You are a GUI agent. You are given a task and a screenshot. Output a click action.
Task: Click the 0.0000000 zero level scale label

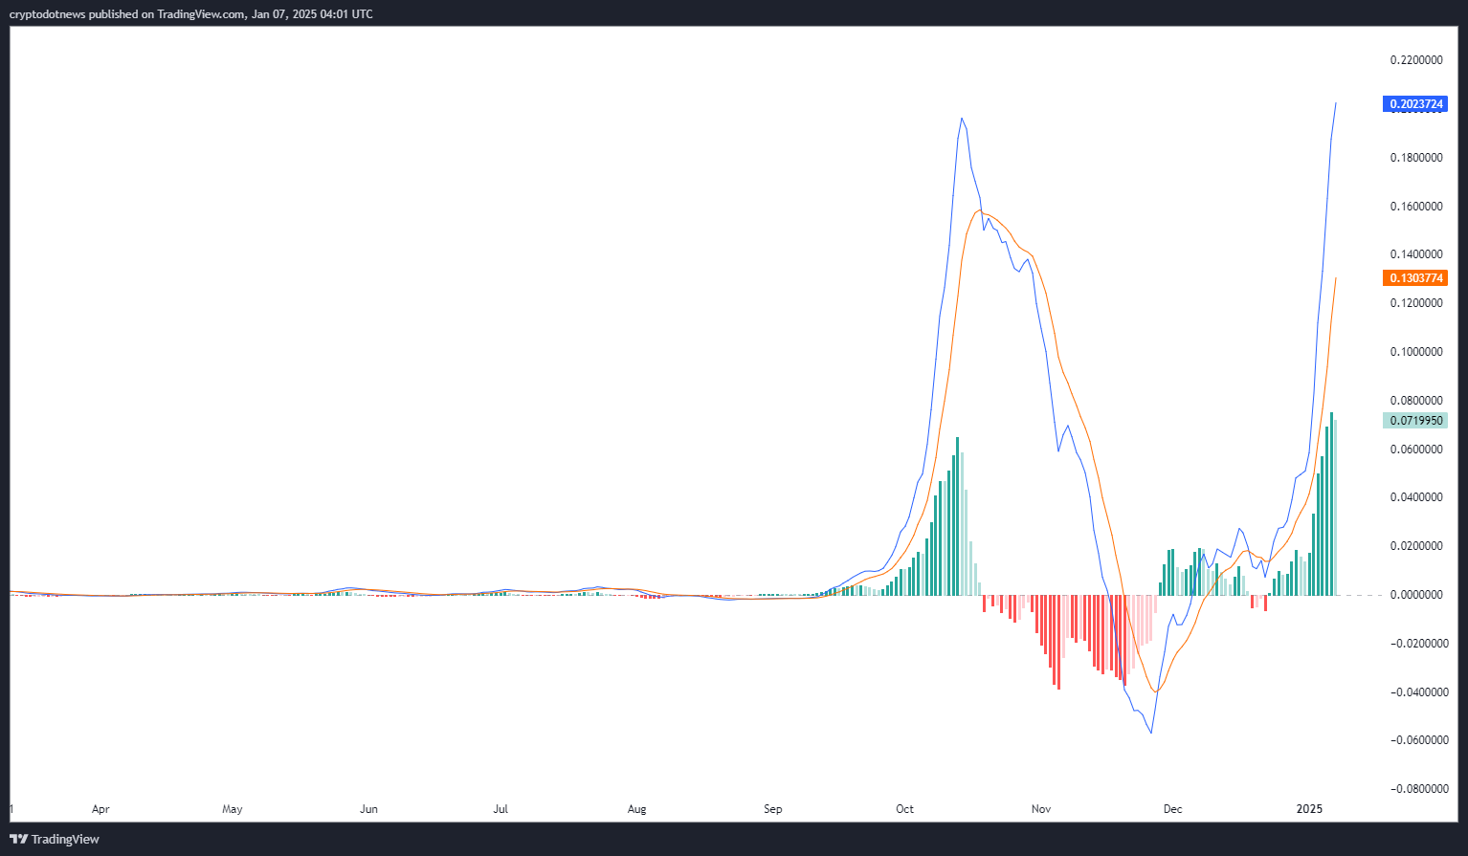click(1415, 595)
